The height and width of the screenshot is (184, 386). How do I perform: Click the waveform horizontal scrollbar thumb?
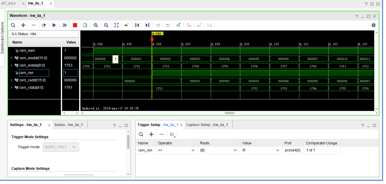point(230,113)
